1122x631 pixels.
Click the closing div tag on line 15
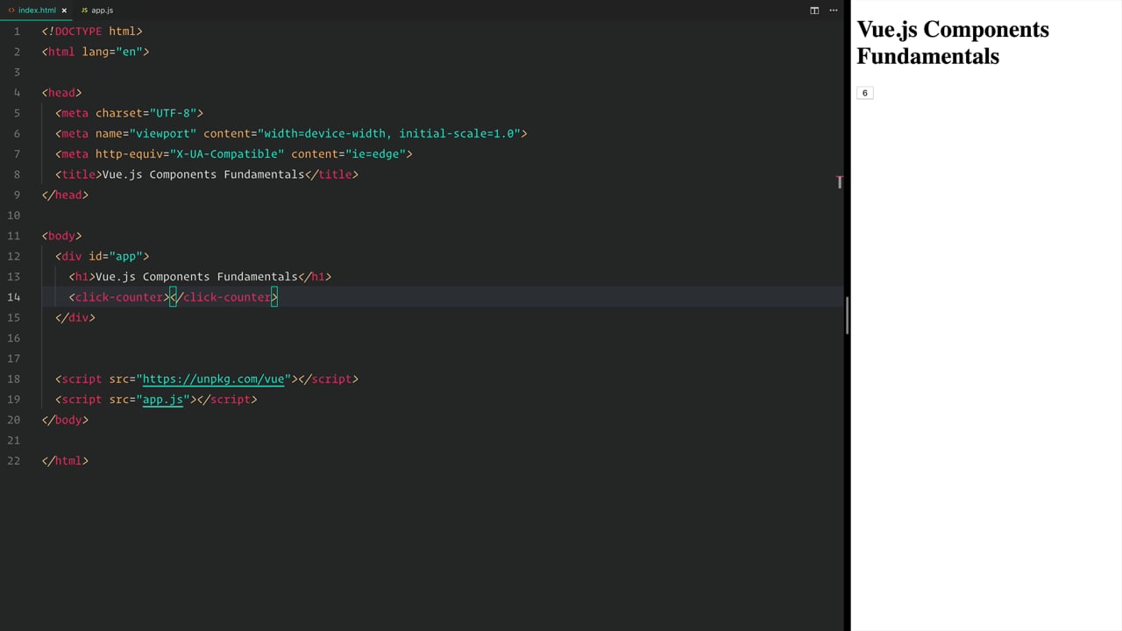(75, 317)
